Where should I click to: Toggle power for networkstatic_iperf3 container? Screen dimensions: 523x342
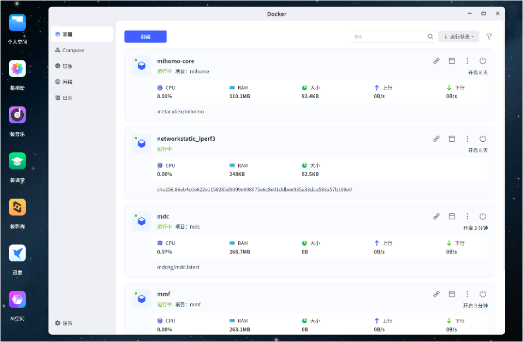pyautogui.click(x=483, y=139)
